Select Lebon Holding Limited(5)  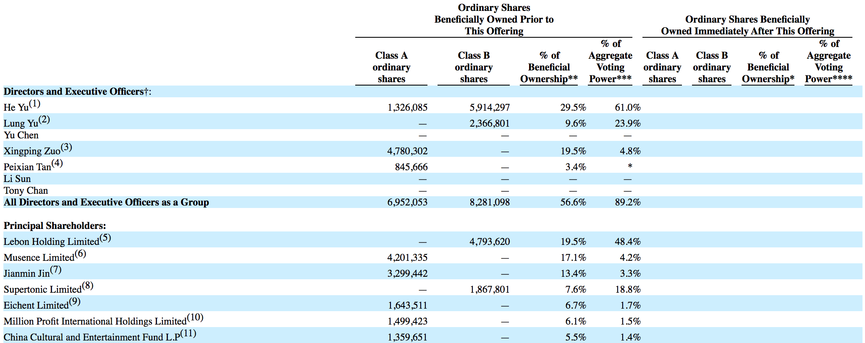[x=57, y=240]
